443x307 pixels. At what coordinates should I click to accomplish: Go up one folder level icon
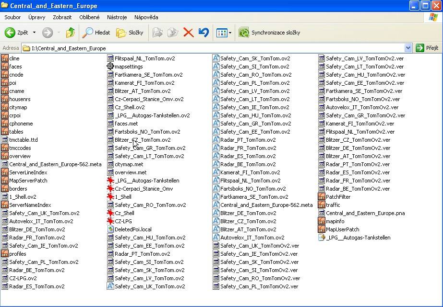click(x=71, y=33)
